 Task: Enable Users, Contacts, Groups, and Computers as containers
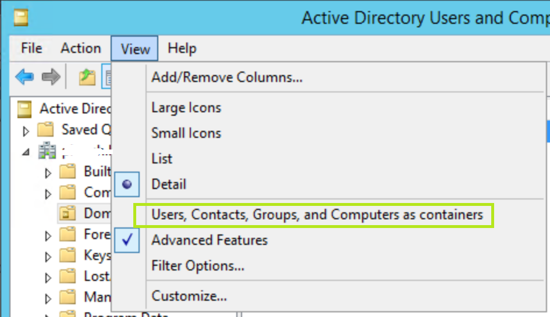click(317, 215)
